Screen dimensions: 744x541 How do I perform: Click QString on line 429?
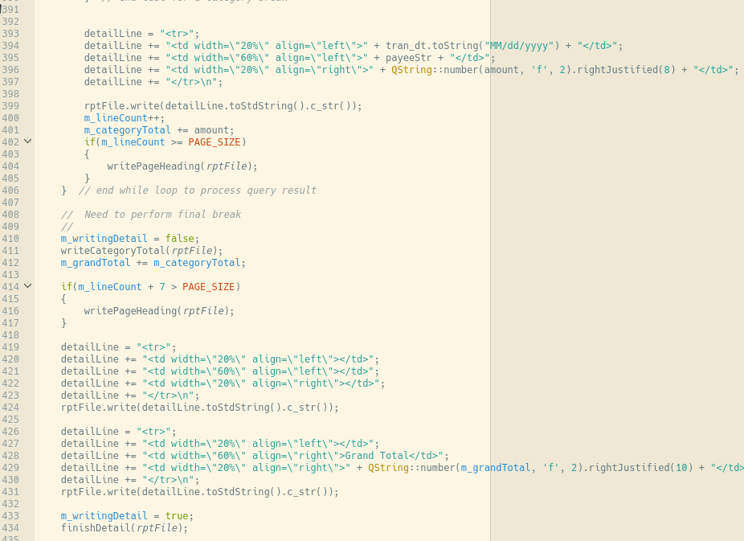[388, 467]
